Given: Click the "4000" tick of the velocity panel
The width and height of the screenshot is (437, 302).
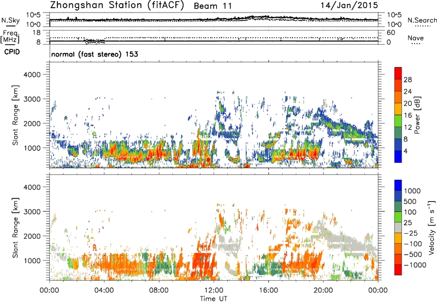Looking at the screenshot, I should (x=32, y=187).
